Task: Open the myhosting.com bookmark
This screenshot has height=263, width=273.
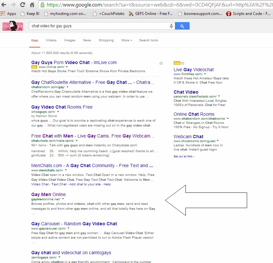Action: click(x=65, y=14)
